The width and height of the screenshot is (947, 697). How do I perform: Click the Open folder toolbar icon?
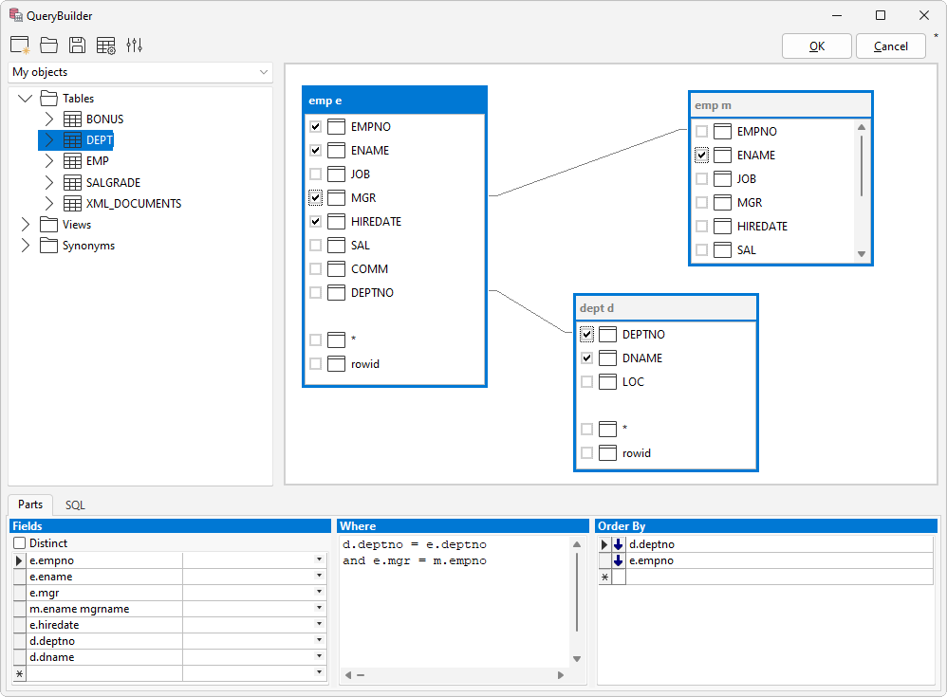point(48,46)
